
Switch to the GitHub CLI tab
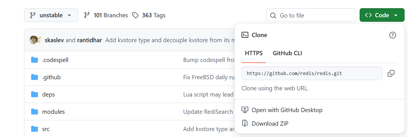pos(287,53)
